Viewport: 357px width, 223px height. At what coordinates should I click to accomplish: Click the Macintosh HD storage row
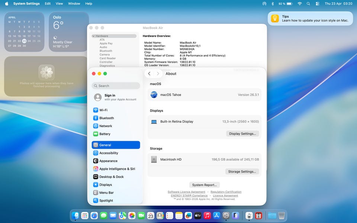(x=205, y=159)
